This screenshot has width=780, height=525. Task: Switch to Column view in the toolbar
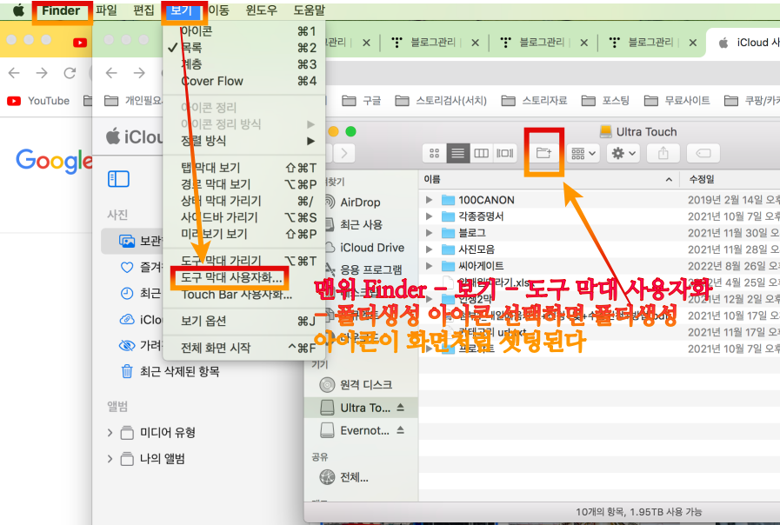coord(481,152)
